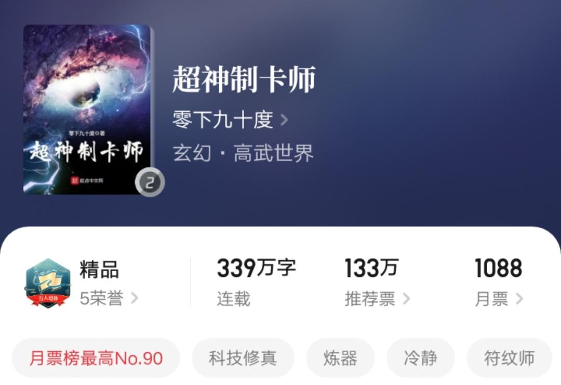Open the 玄幻·高武世界 category link

coord(243,153)
